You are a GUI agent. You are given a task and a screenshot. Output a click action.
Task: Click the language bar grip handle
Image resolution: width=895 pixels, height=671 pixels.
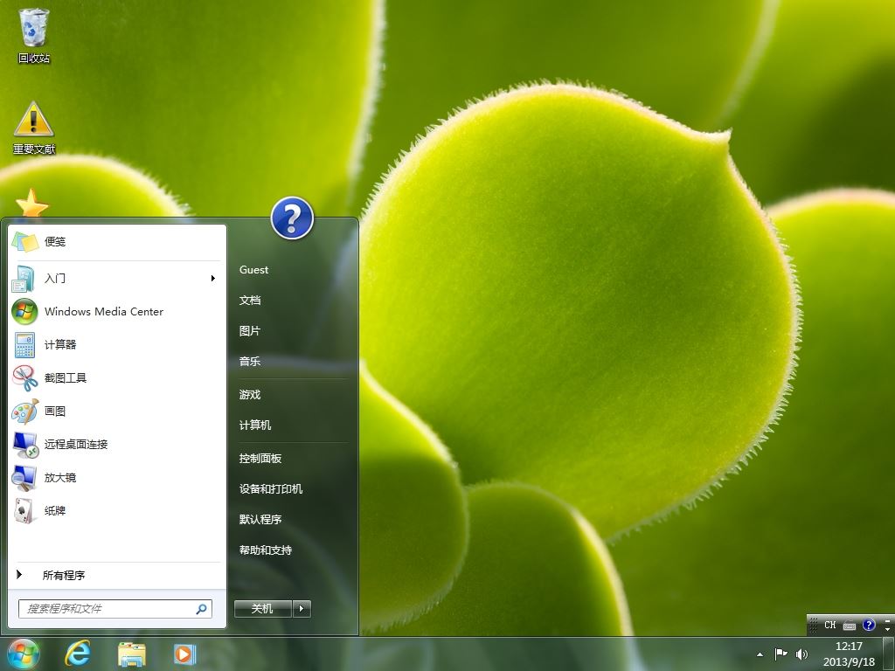pos(814,625)
